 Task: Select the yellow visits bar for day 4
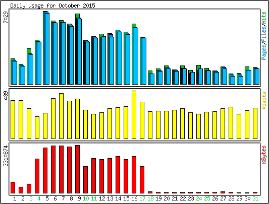coord(37,127)
